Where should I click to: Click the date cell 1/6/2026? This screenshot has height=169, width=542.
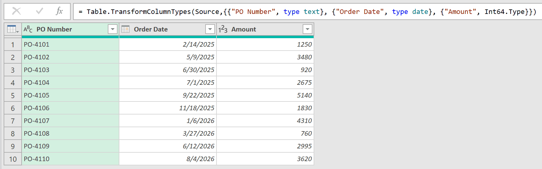168,121
